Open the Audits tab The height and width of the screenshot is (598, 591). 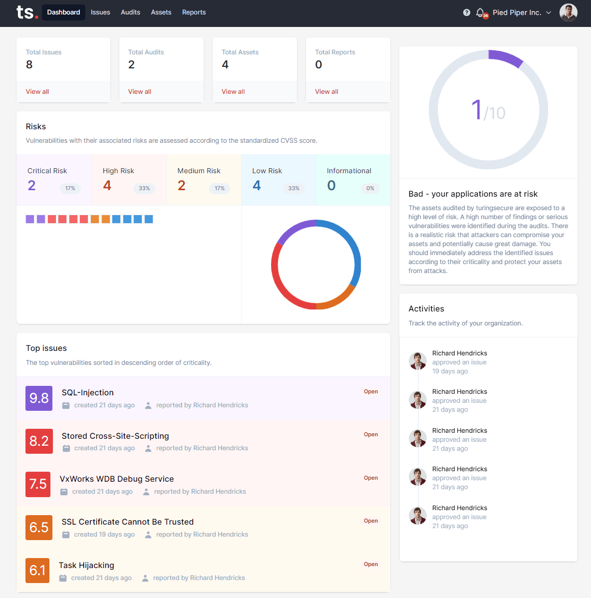point(130,12)
